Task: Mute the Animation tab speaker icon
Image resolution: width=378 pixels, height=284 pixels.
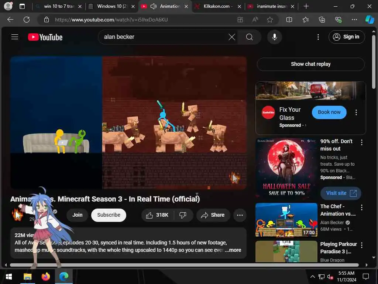Action: click(153, 6)
